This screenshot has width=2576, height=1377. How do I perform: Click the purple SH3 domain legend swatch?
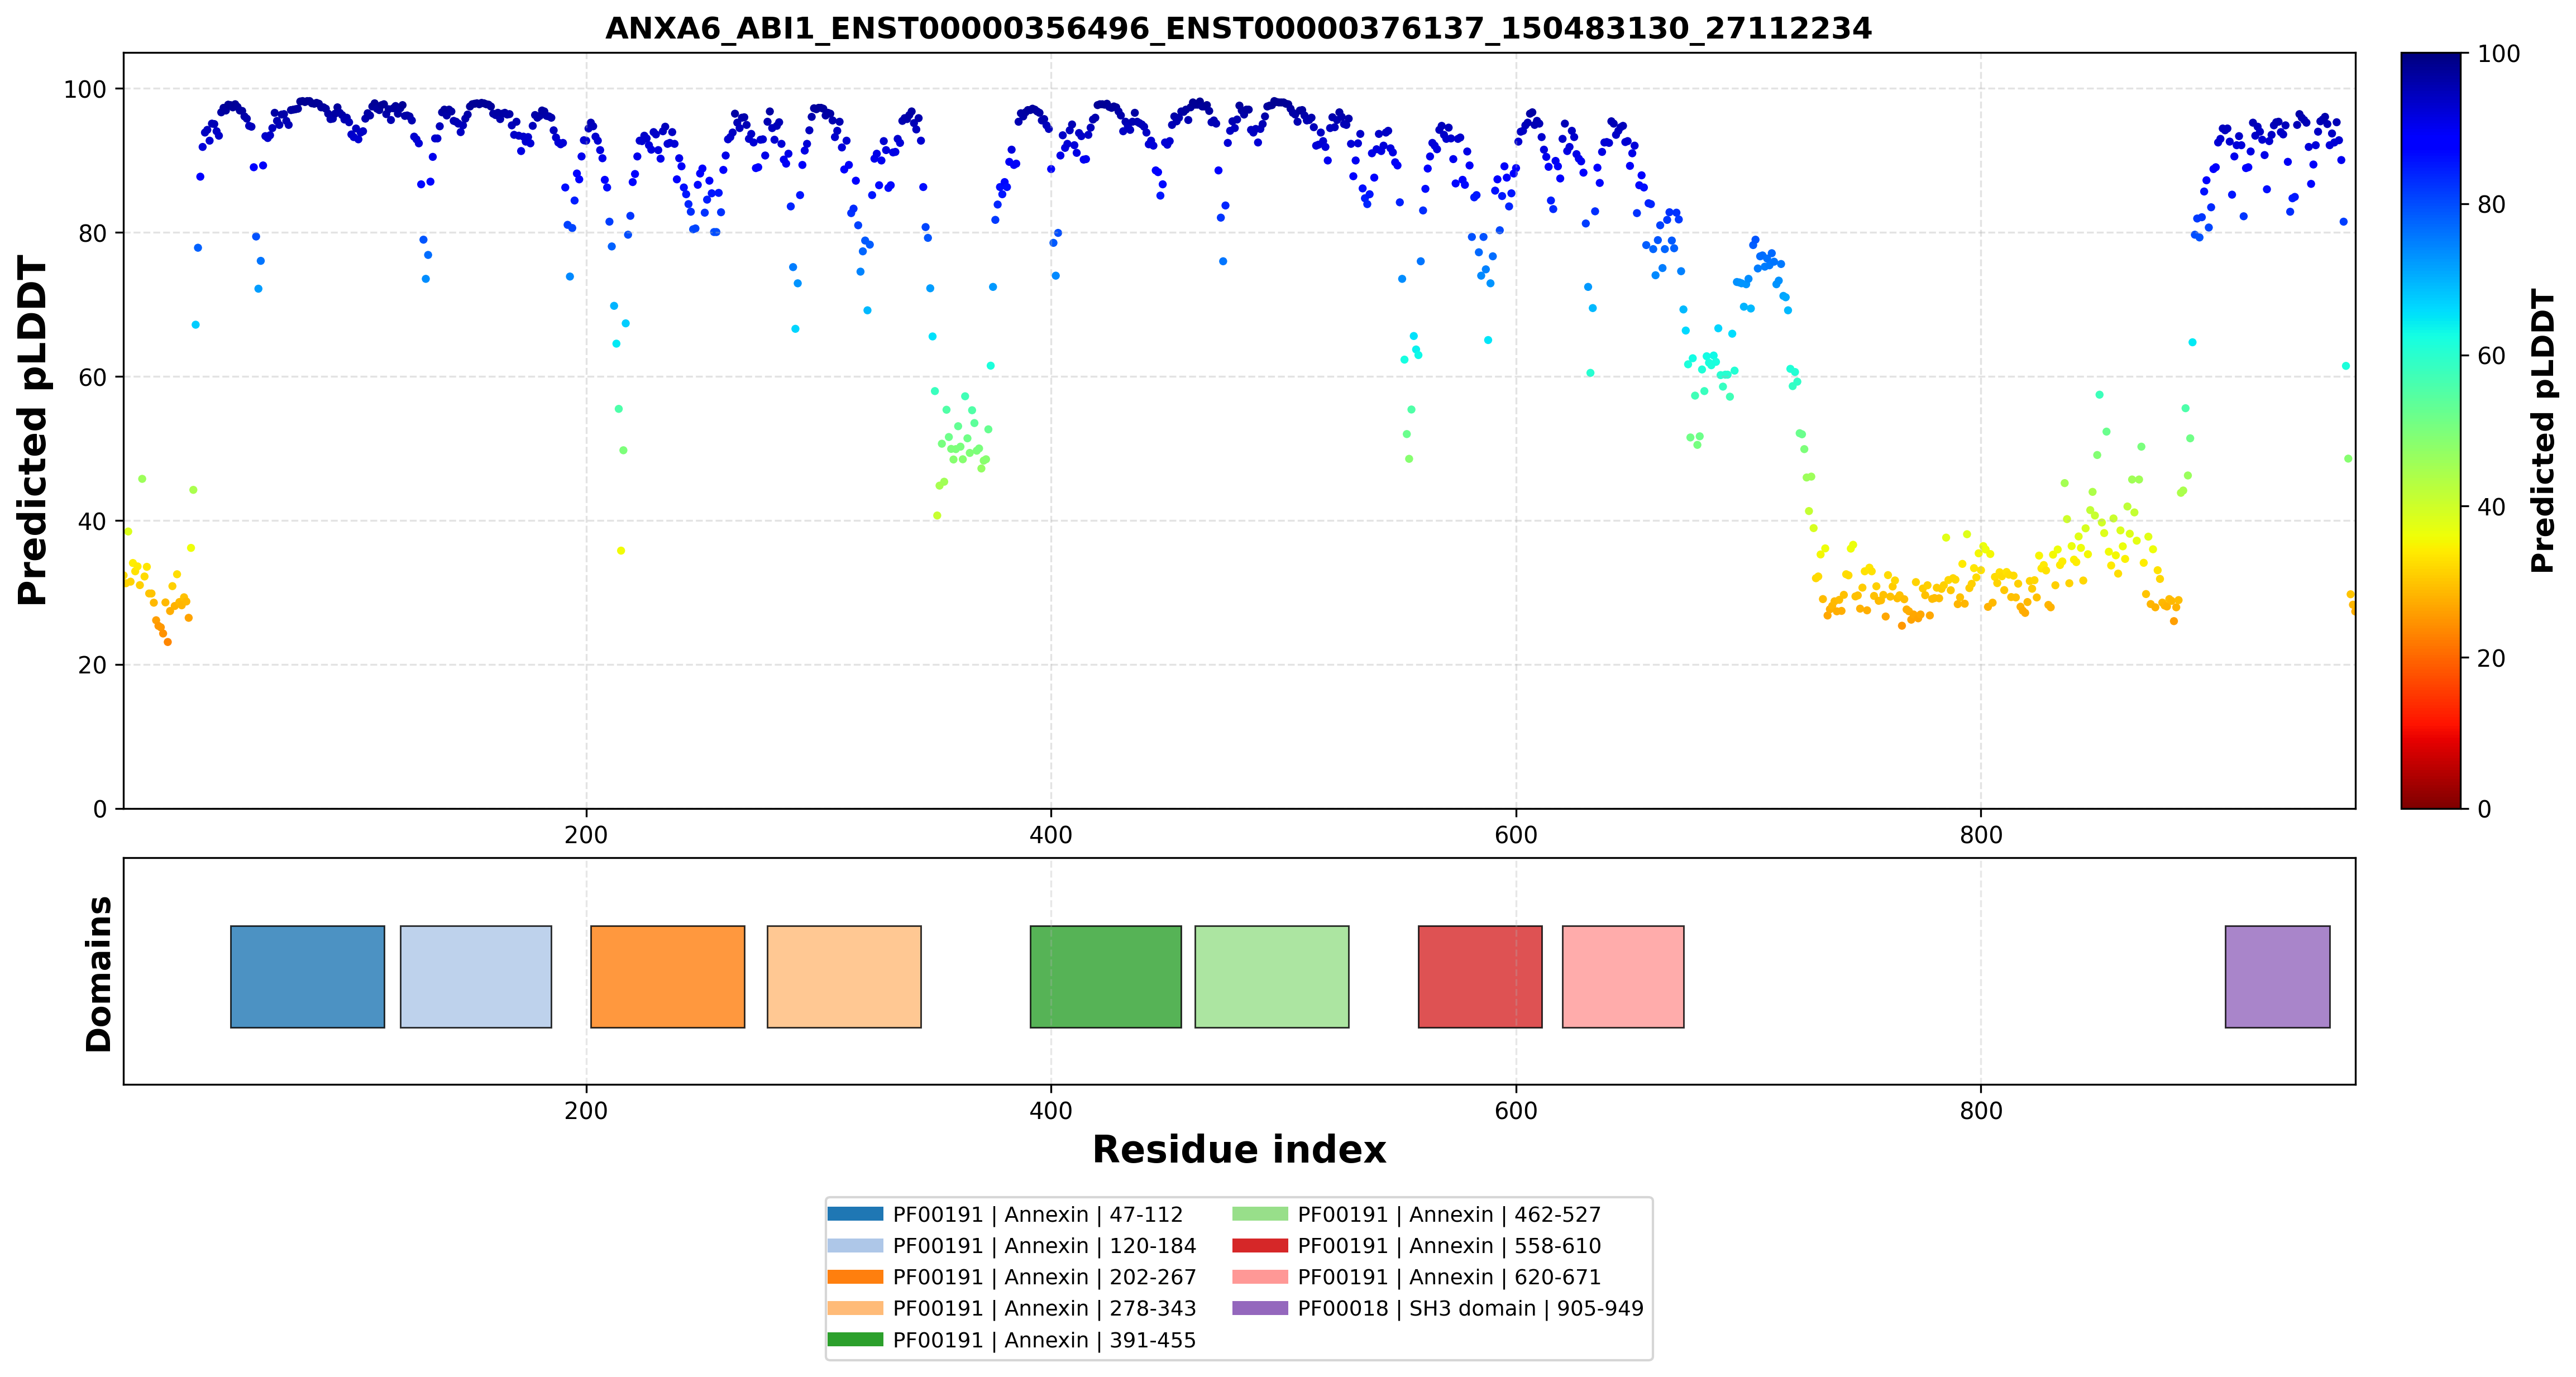(1260, 1308)
